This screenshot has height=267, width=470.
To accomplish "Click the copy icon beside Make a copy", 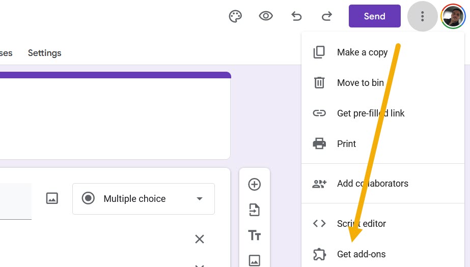I will point(319,52).
